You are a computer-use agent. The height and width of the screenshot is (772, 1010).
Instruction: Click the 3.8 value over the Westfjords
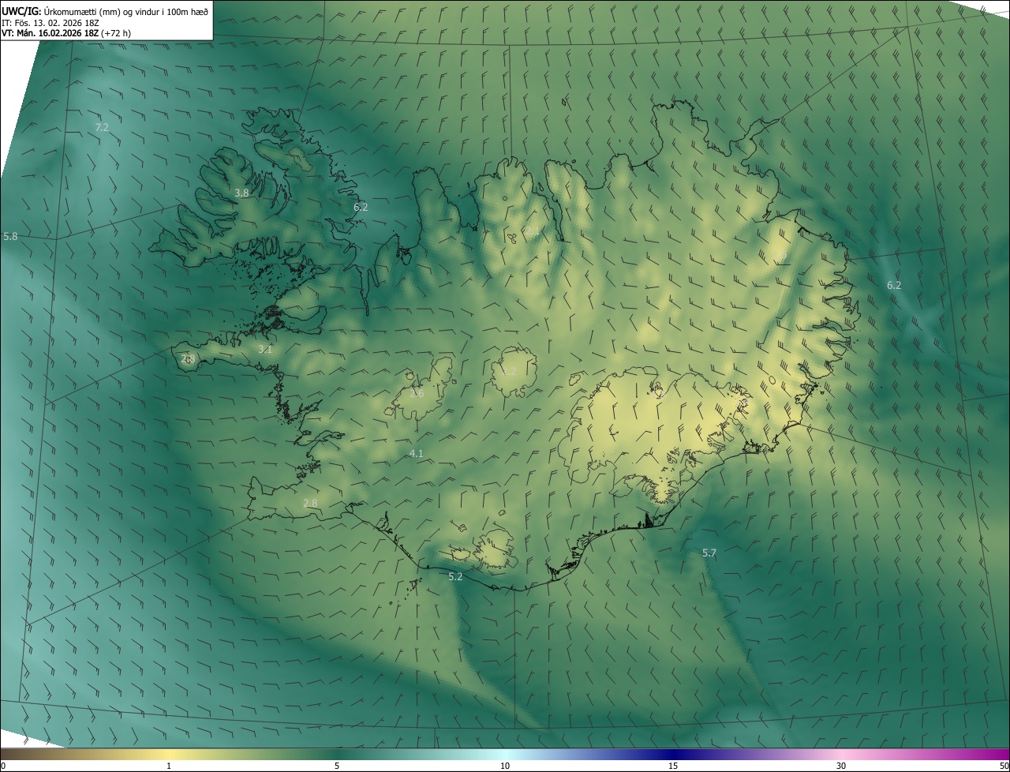pyautogui.click(x=241, y=193)
